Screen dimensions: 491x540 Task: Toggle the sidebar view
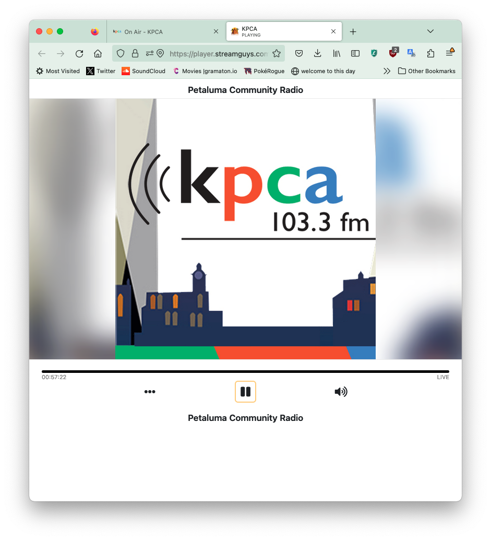(355, 53)
